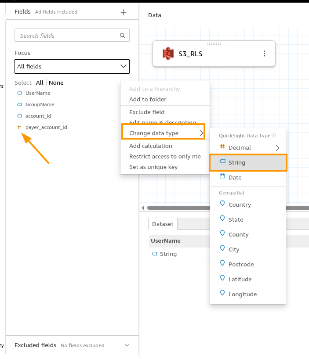This screenshot has height=359, width=309.
Task: Select the UserName field name
Action: coord(38,93)
